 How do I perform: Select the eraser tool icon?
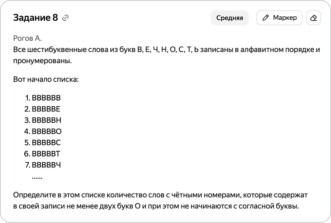tap(313, 18)
